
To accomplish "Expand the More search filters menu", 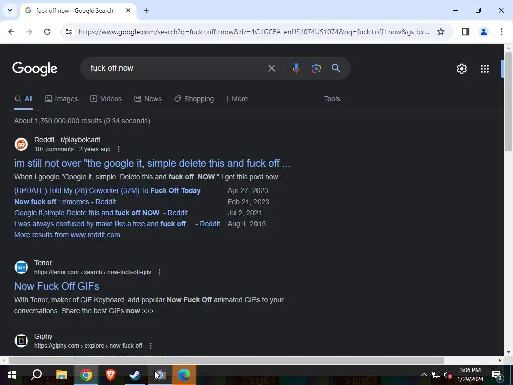I will pyautogui.click(x=237, y=99).
